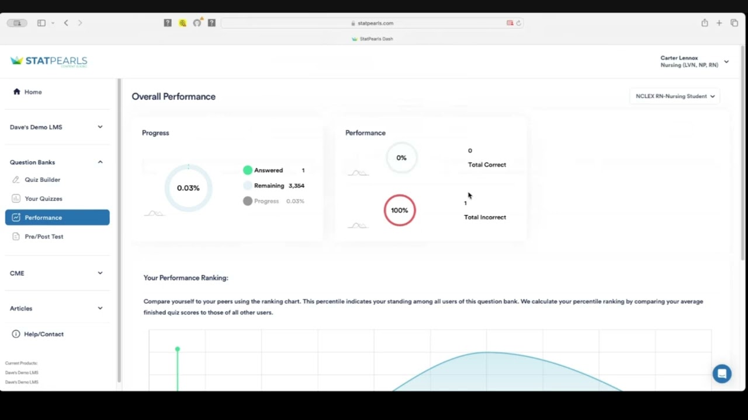Click the Overall Performance heading

click(x=174, y=97)
